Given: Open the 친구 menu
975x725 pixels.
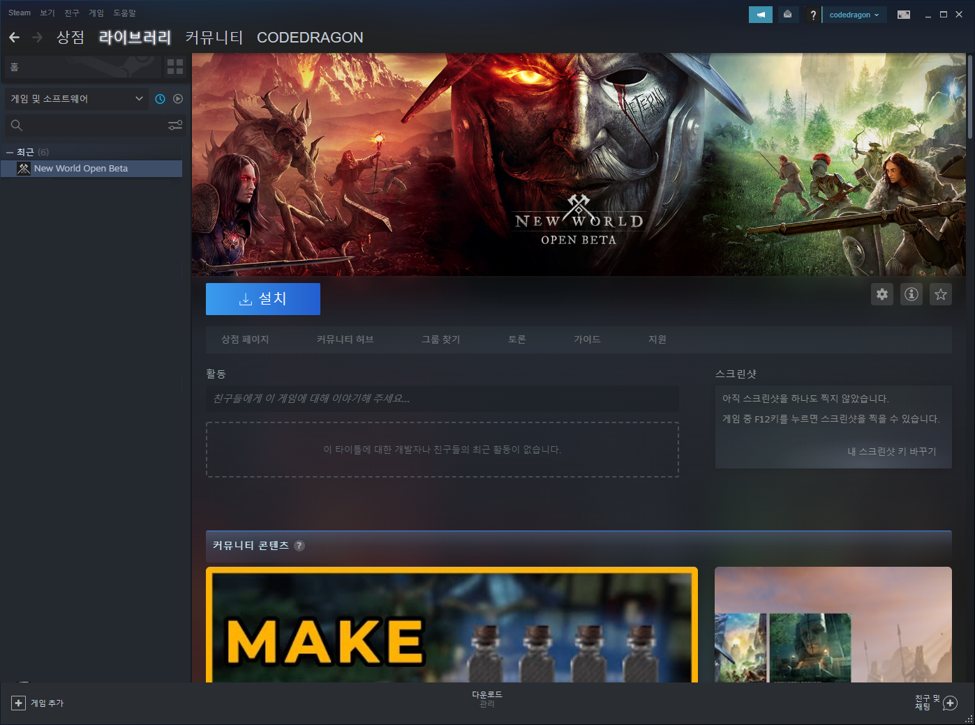Looking at the screenshot, I should click(72, 13).
